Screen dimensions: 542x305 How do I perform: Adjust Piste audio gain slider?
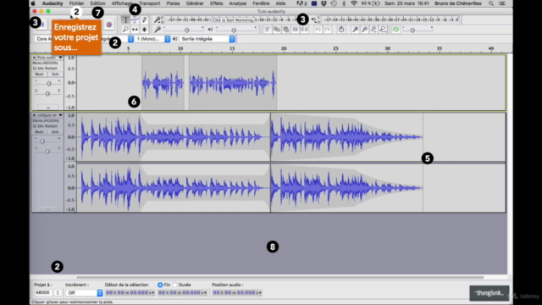(48, 83)
